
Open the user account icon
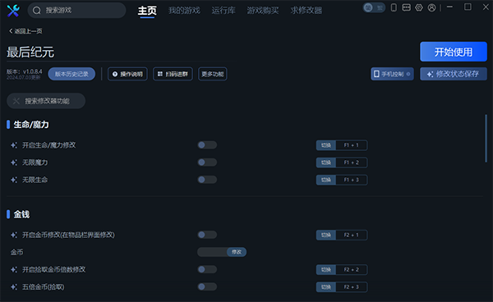click(x=431, y=7)
